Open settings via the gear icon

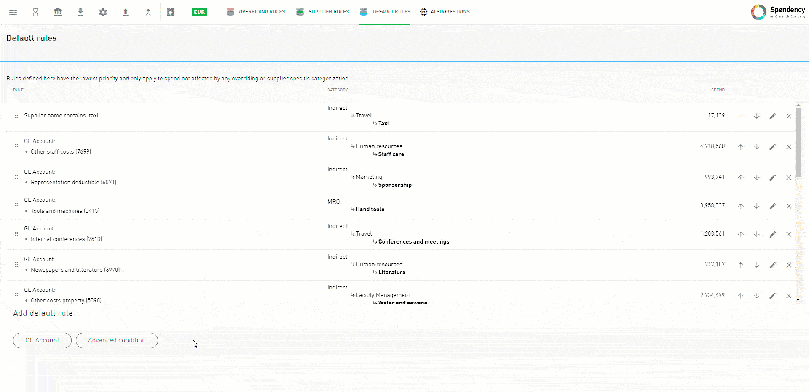[x=103, y=12]
